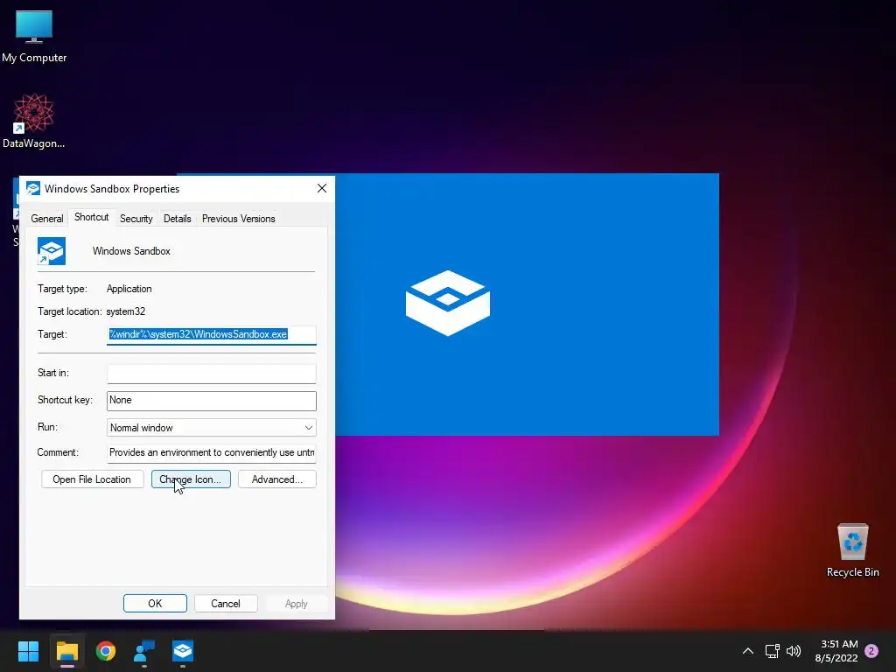
Task: Show hidden system tray icons
Action: point(747,651)
